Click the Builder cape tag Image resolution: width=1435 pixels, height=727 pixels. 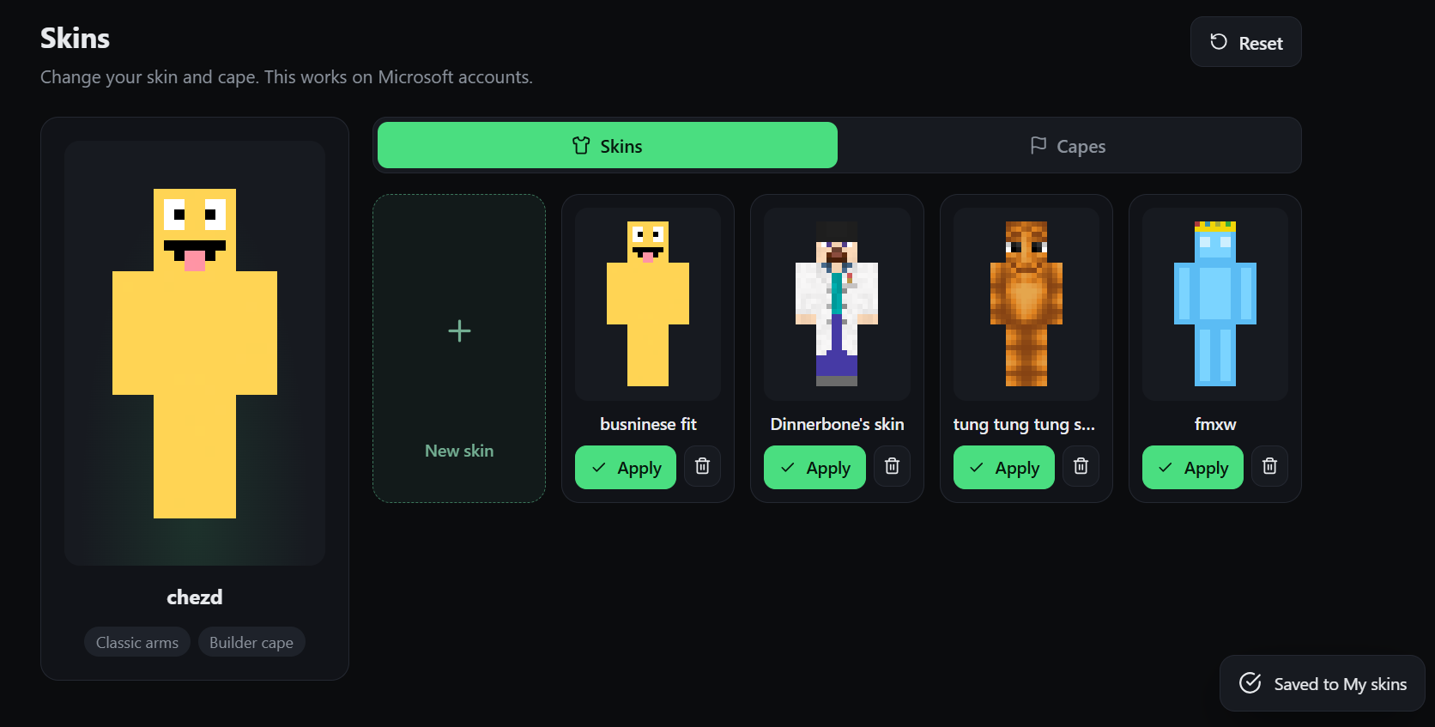(x=251, y=642)
